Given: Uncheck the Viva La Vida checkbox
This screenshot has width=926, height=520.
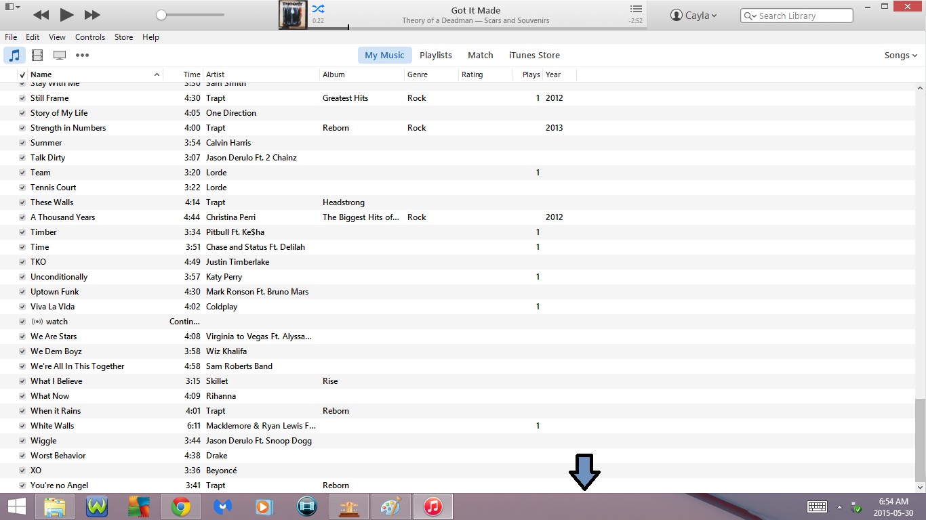Looking at the screenshot, I should pyautogui.click(x=22, y=307).
